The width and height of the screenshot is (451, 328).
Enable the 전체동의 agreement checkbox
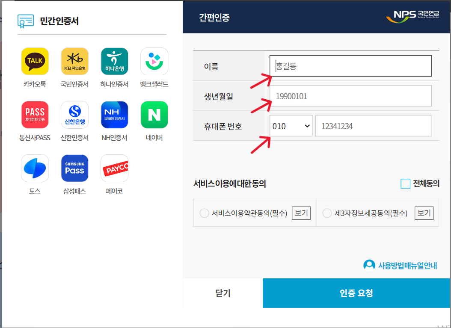click(405, 183)
